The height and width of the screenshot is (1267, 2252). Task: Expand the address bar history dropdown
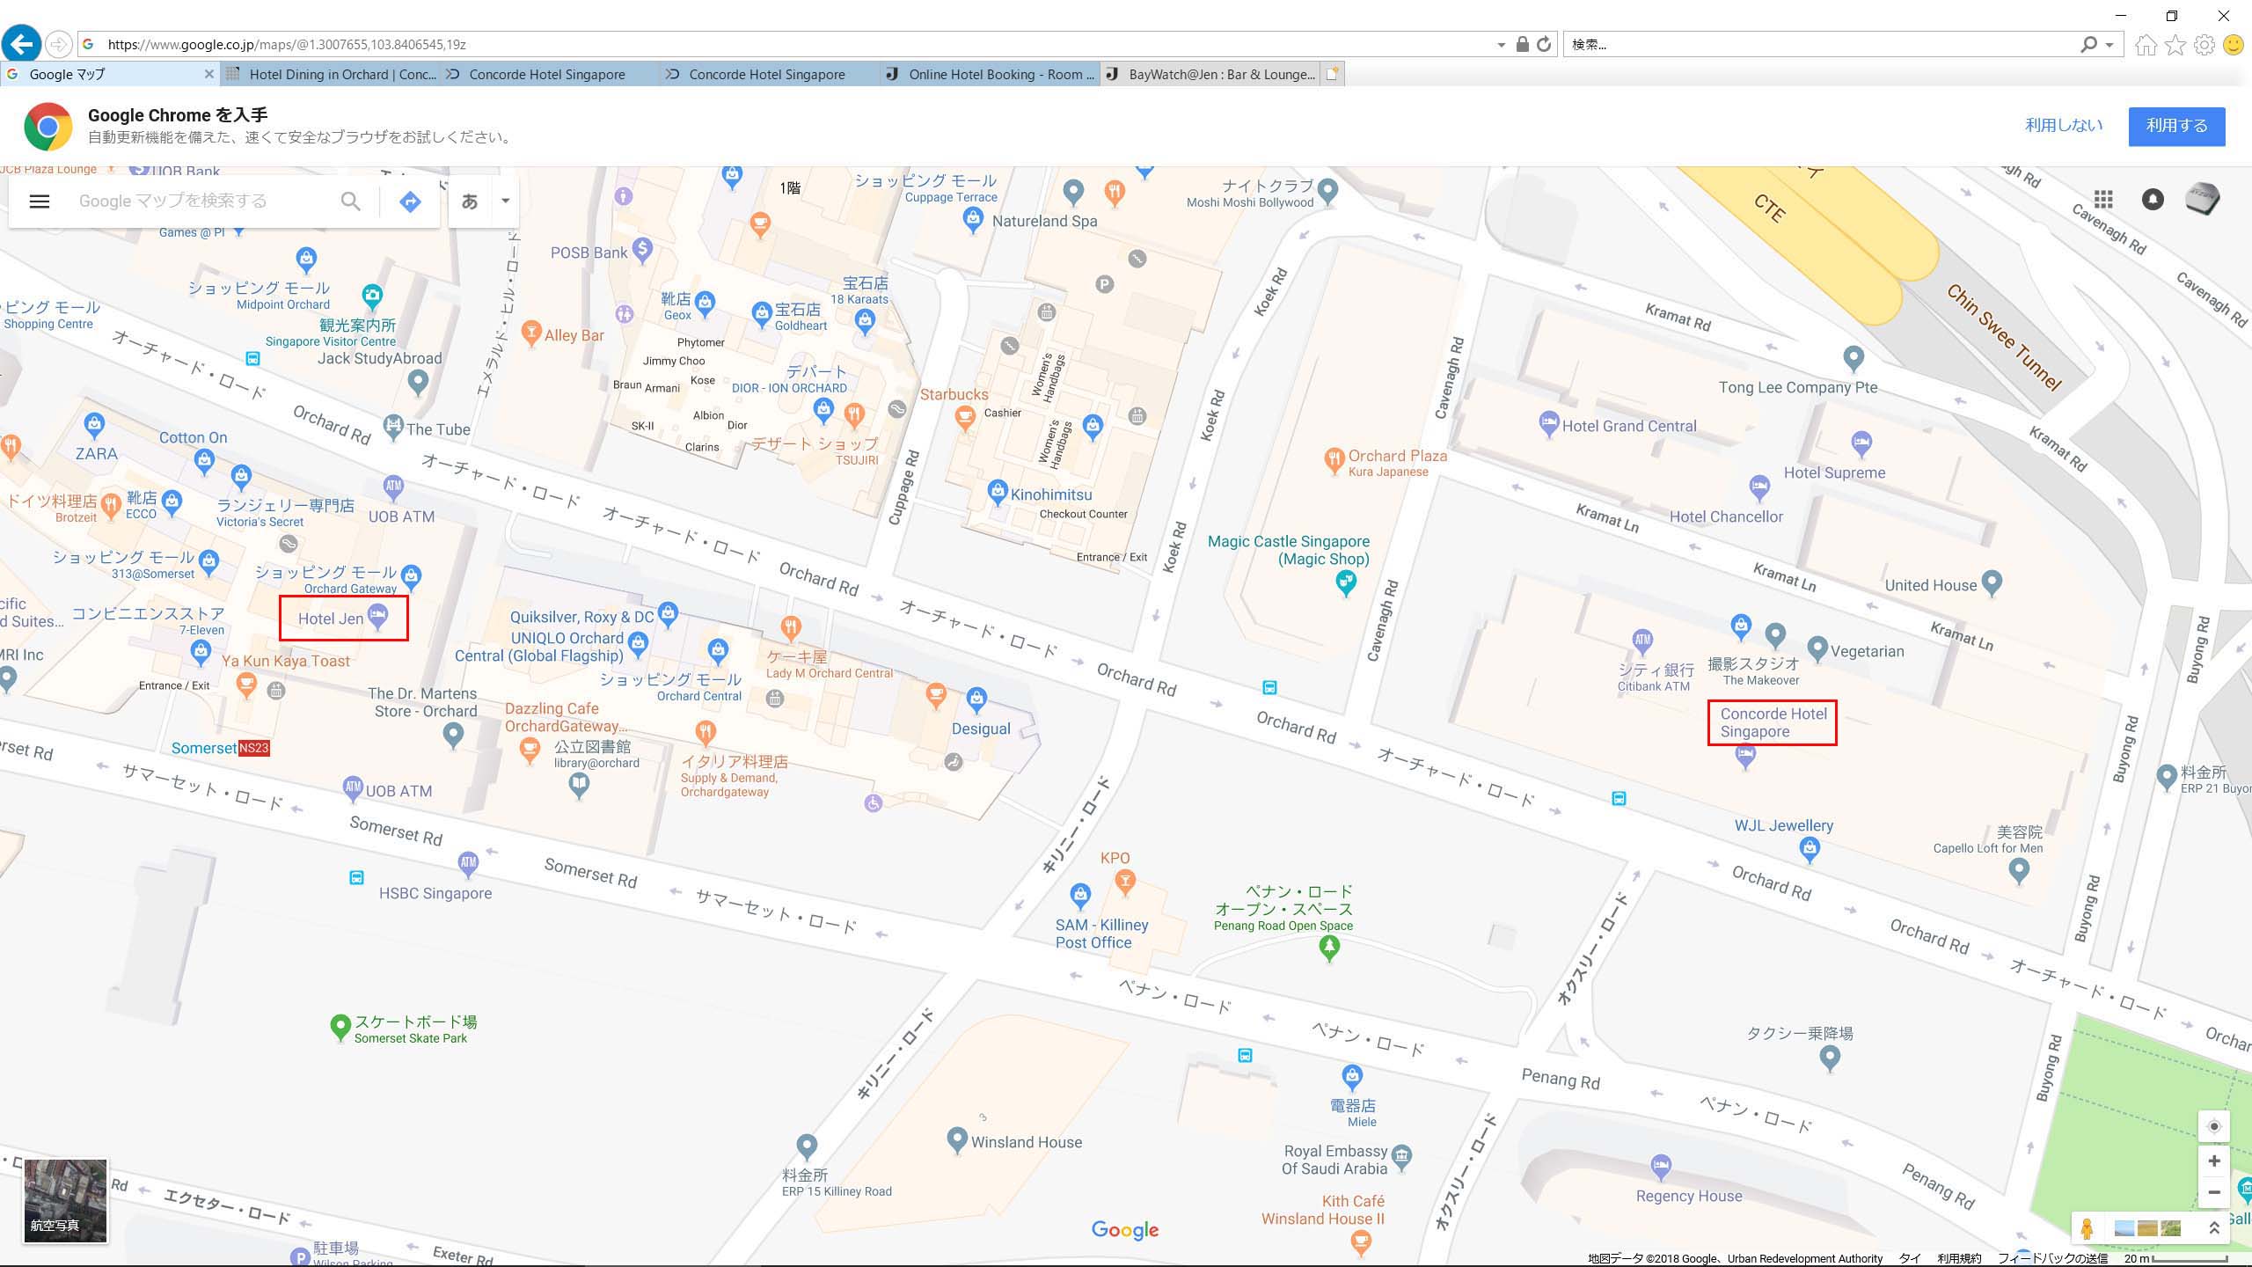(x=1501, y=45)
